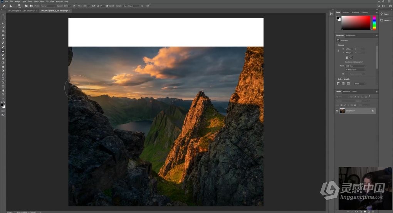Select the Spot Healing Brush tool
The height and width of the screenshot is (213, 393).
coord(3,43)
